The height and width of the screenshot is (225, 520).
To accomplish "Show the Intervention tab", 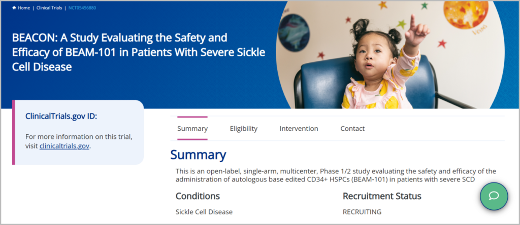I will 299,129.
